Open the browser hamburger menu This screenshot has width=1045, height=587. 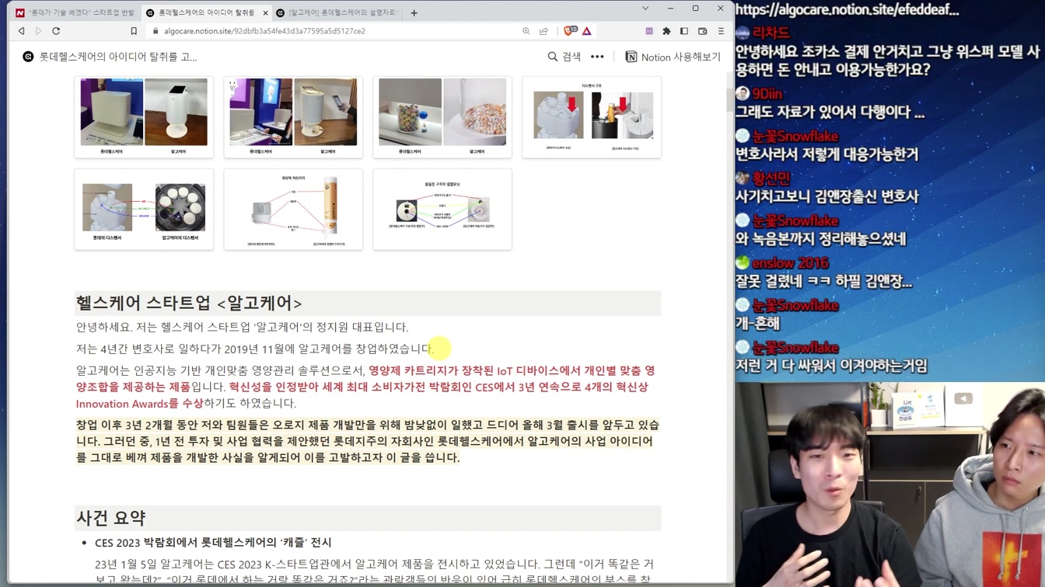tap(721, 31)
